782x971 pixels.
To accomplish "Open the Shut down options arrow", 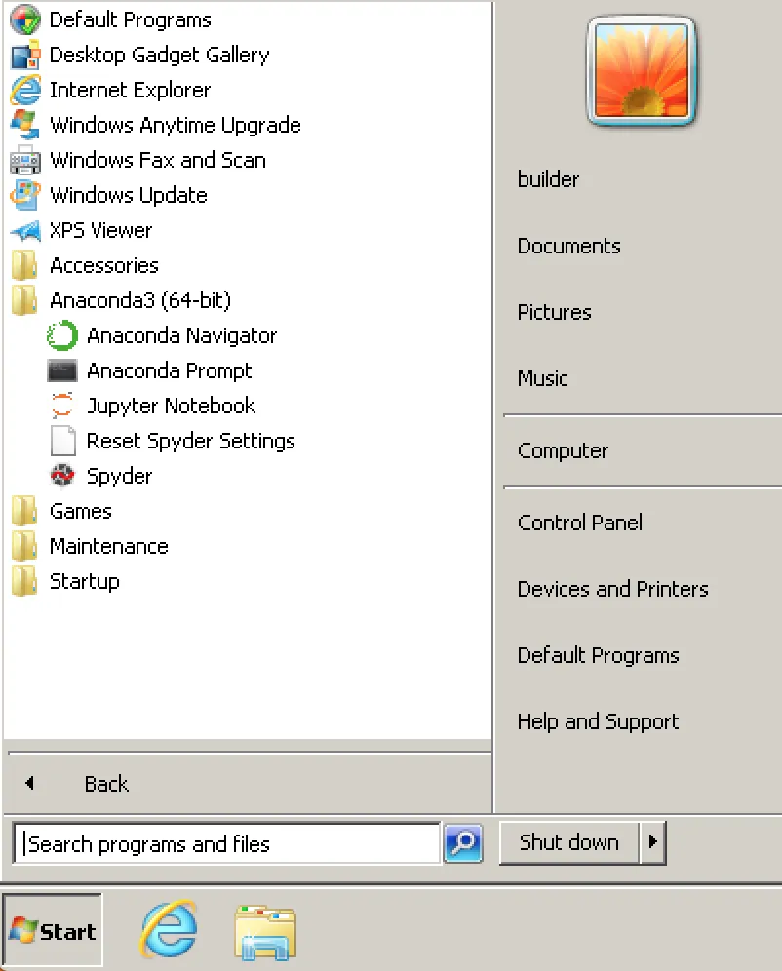I will tap(652, 842).
